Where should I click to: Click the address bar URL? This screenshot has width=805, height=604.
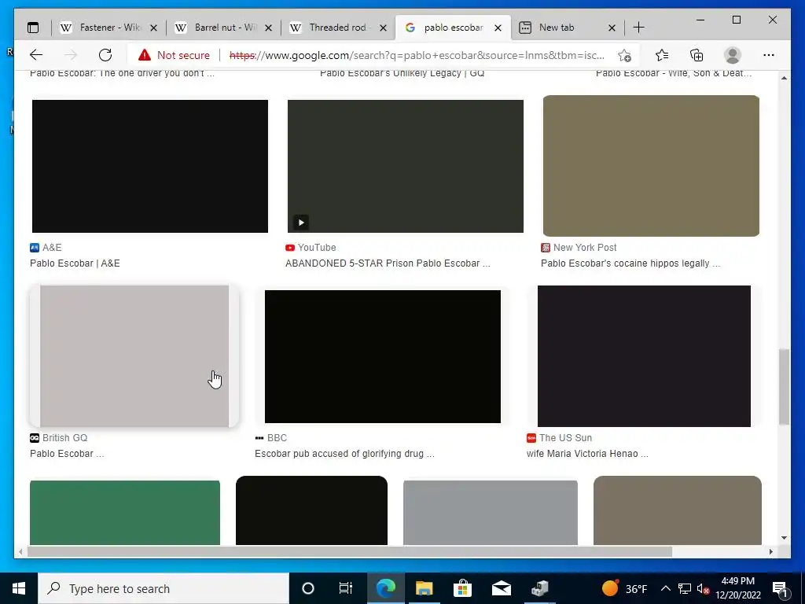point(417,55)
